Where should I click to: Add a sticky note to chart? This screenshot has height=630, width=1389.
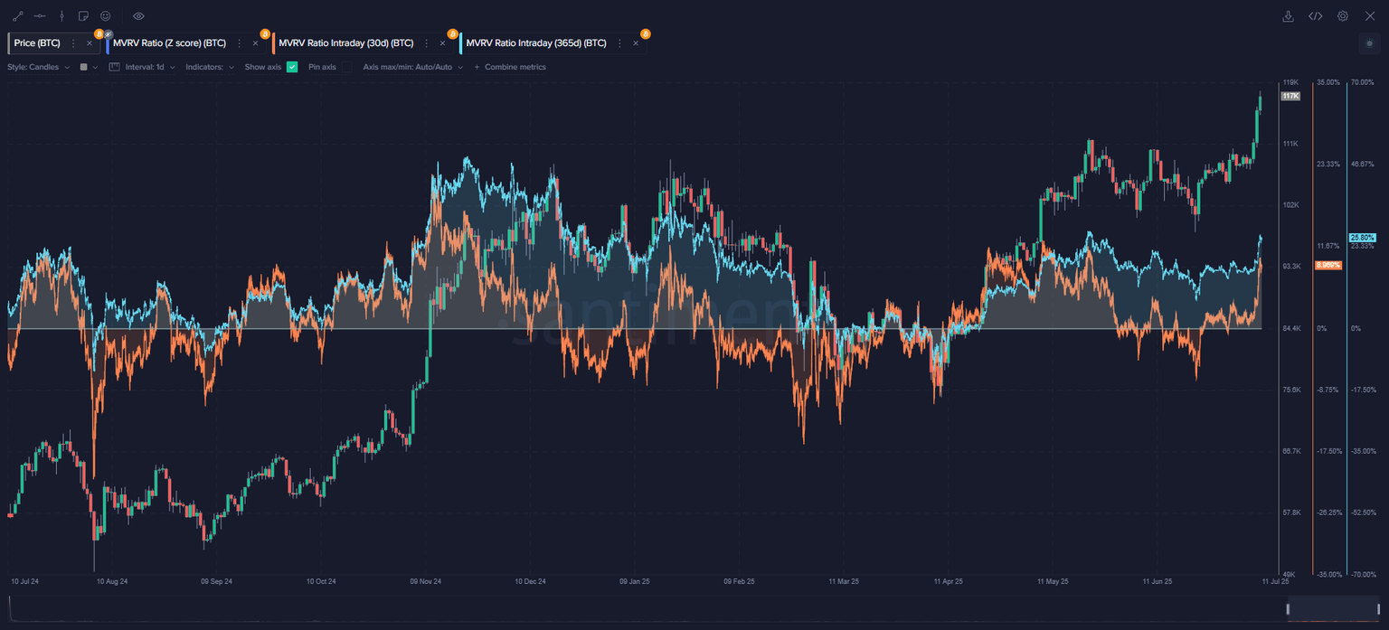tap(83, 16)
